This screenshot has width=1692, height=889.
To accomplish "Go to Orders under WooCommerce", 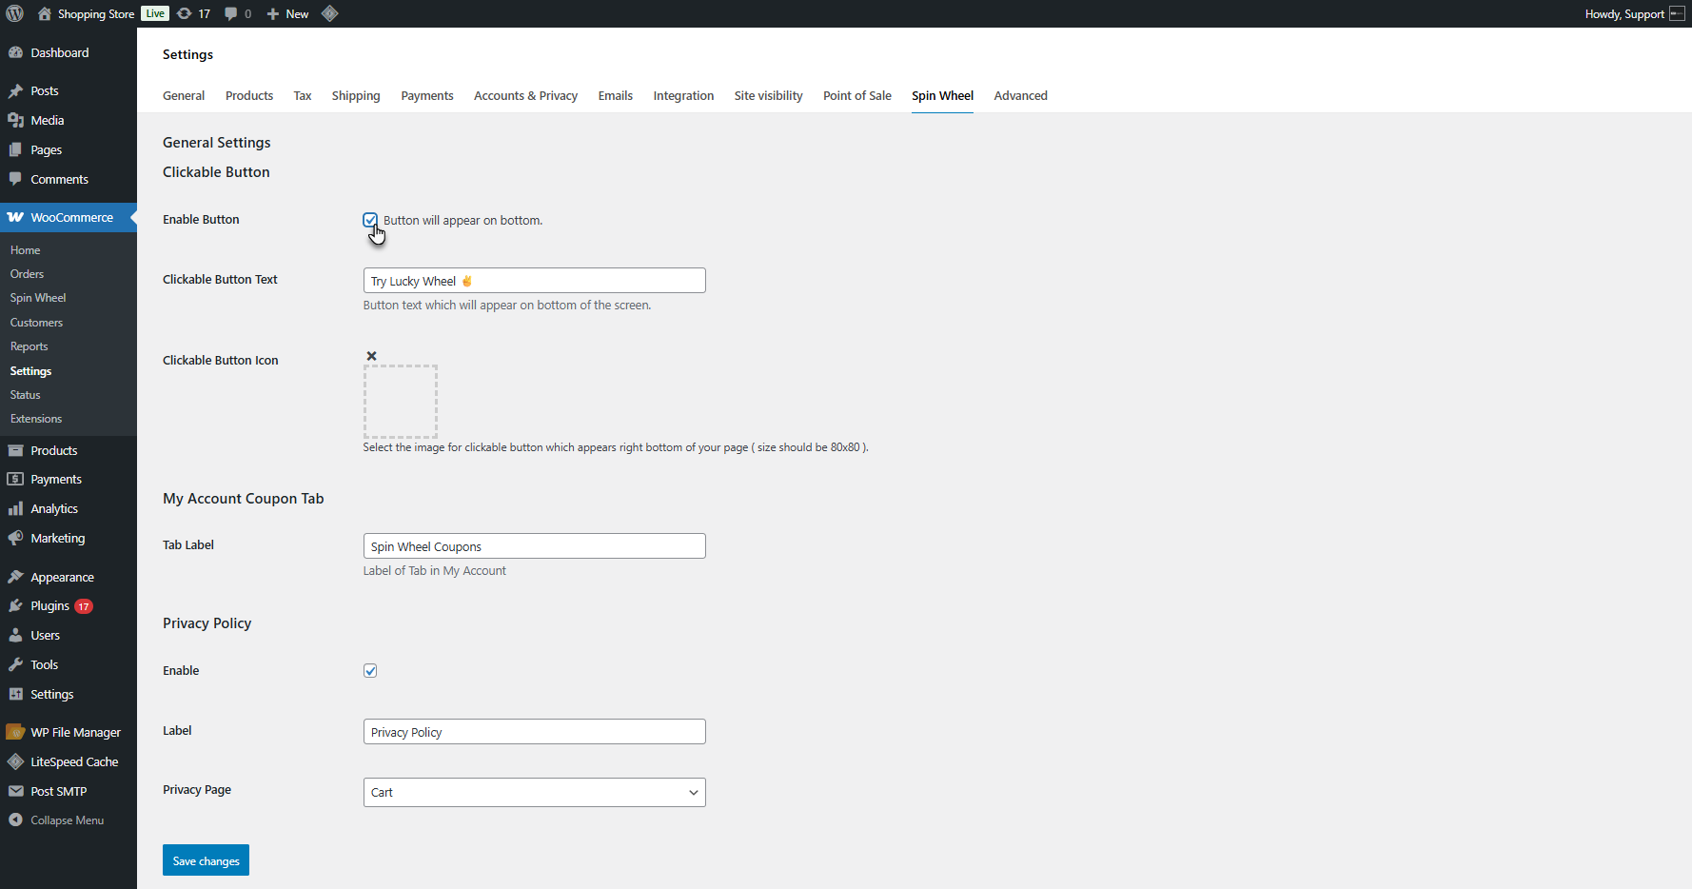I will pyautogui.click(x=27, y=274).
